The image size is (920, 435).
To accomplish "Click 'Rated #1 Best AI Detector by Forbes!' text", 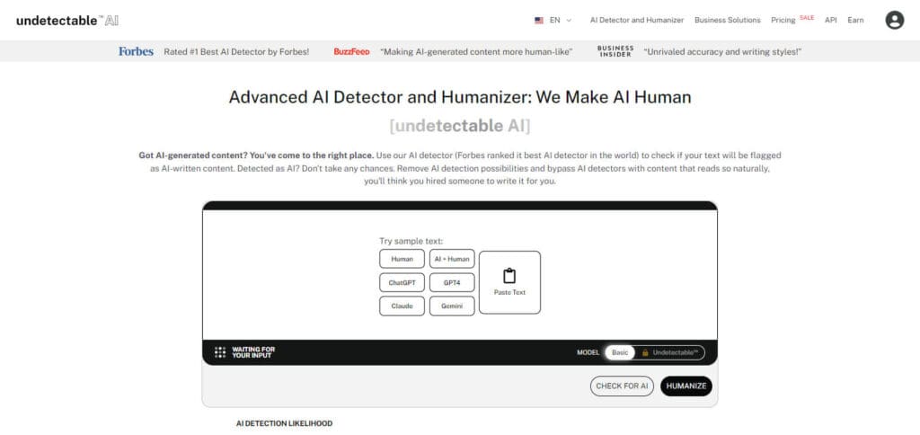I will click(236, 51).
